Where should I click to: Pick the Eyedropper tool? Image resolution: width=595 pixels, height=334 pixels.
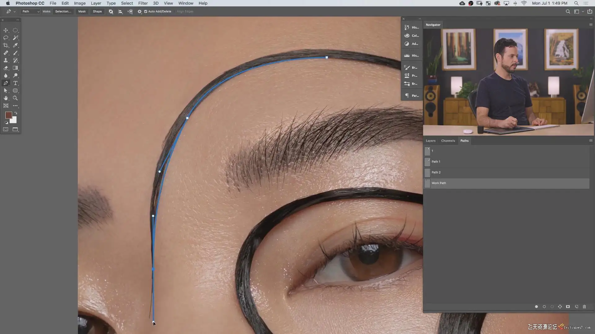pos(15,45)
